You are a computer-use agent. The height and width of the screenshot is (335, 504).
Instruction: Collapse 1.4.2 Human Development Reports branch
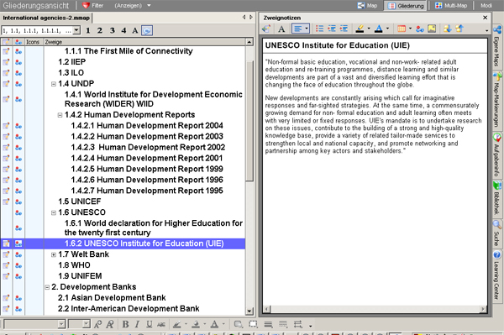pos(60,115)
